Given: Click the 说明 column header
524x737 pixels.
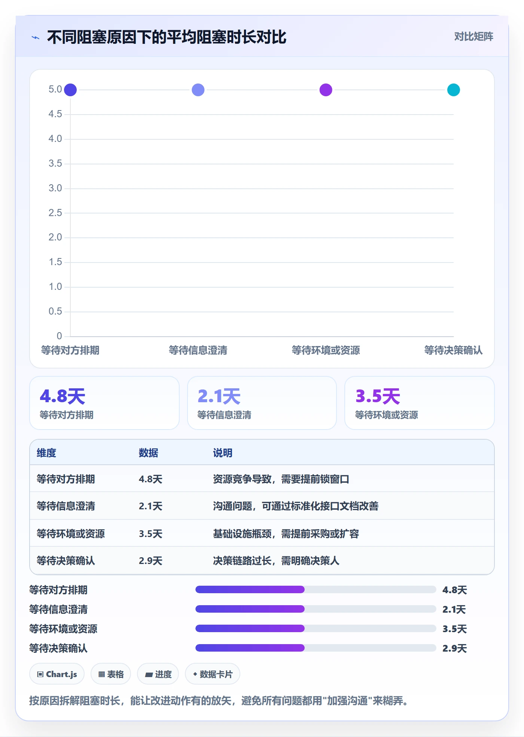Looking at the screenshot, I should (x=223, y=453).
